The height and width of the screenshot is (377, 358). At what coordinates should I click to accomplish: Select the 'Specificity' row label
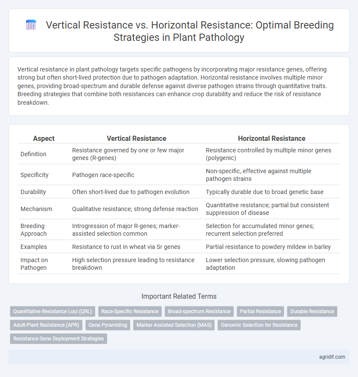(35, 175)
